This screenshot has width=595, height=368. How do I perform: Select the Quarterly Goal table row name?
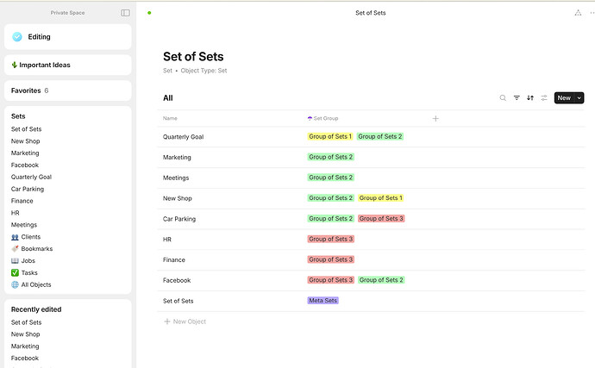(184, 137)
